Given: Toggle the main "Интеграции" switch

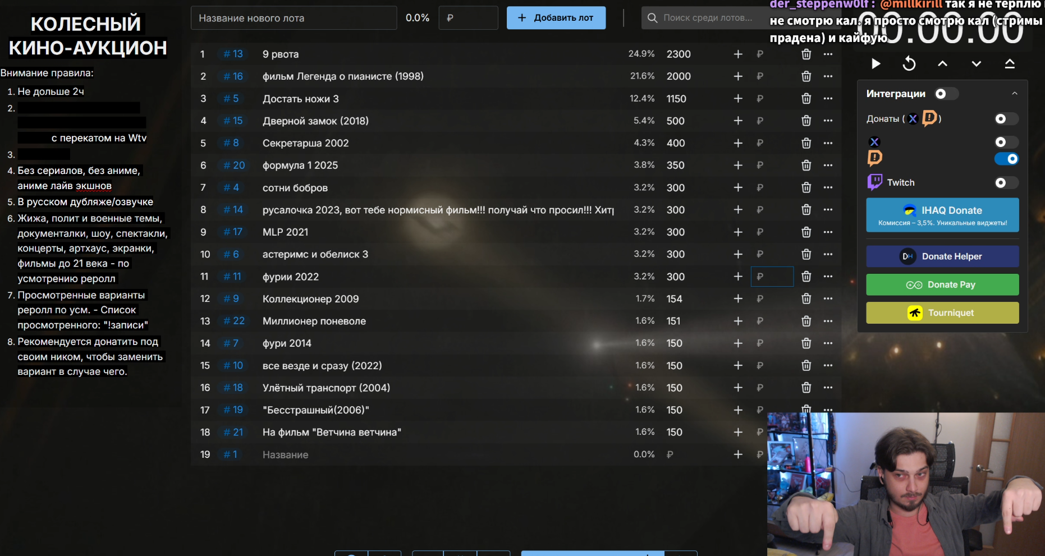Looking at the screenshot, I should tap(946, 94).
